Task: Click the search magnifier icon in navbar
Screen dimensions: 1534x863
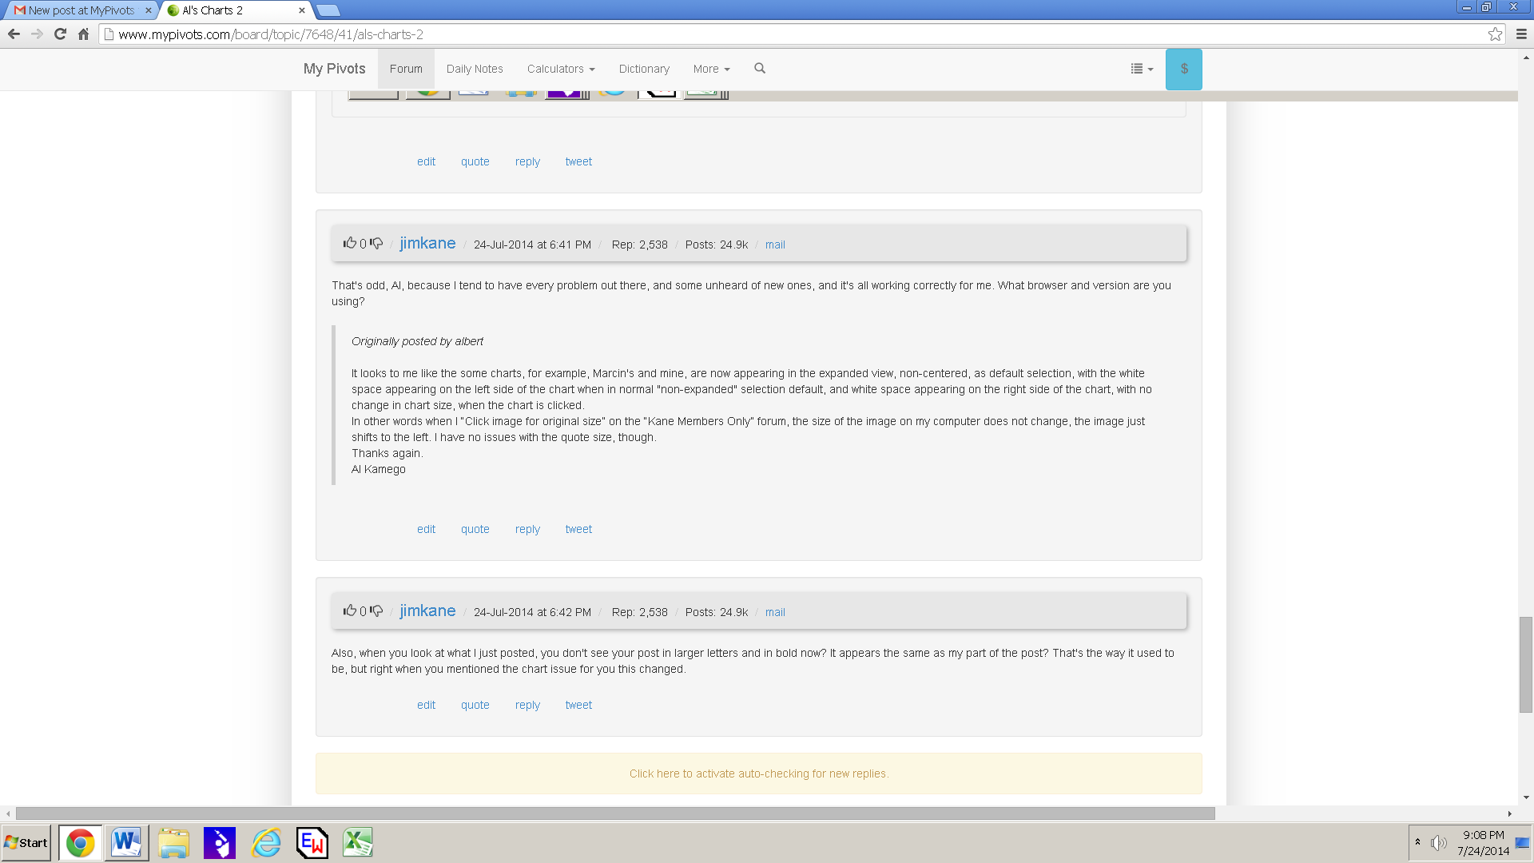Action: tap(760, 69)
